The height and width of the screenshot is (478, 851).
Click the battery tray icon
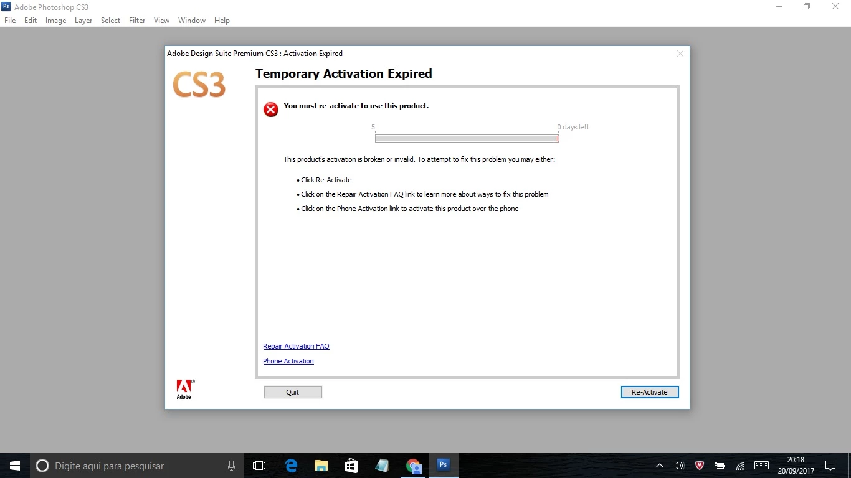[x=720, y=466]
